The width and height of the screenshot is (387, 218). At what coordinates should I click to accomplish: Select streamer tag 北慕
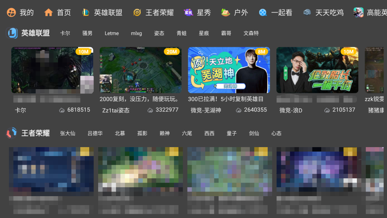coord(120,134)
